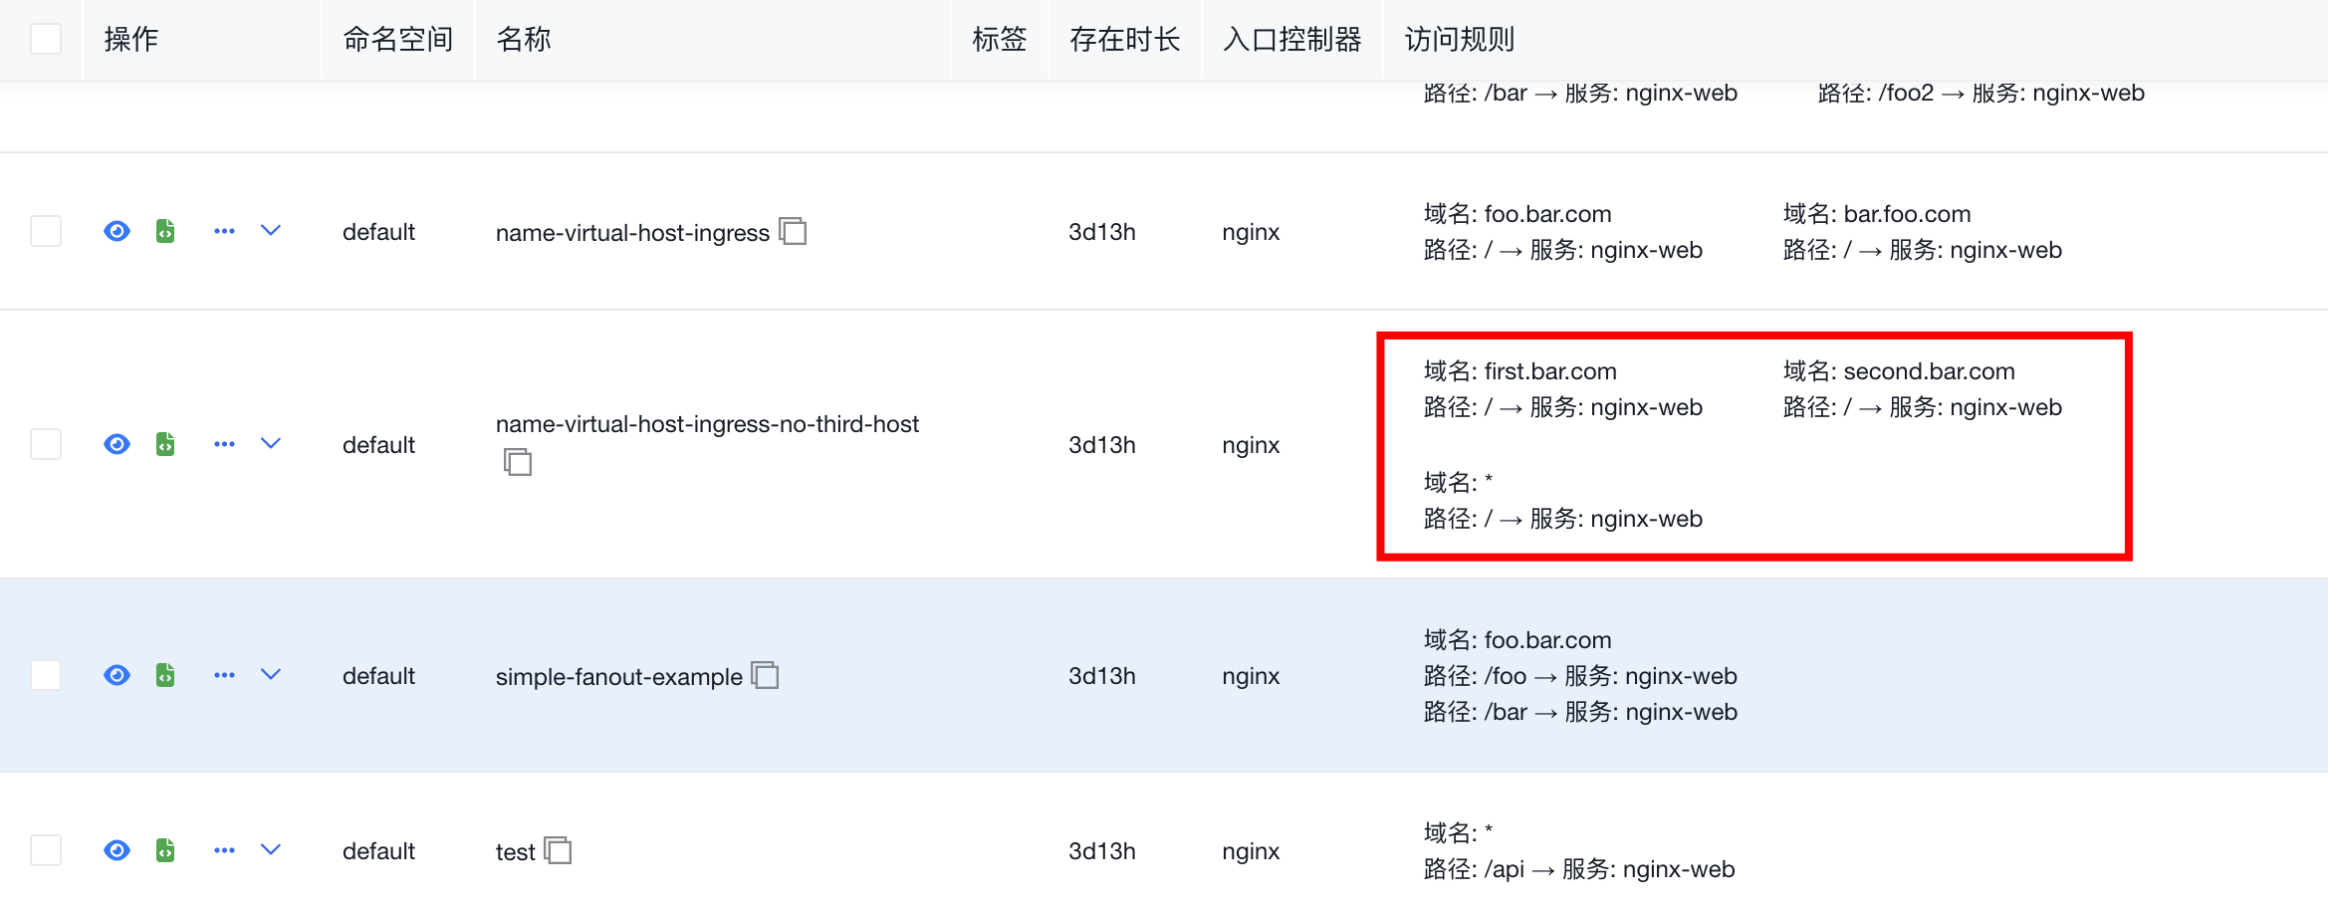Open more actions for name-virtual-host-ingress
Image resolution: width=2328 pixels, height=912 pixels.
pos(224,231)
